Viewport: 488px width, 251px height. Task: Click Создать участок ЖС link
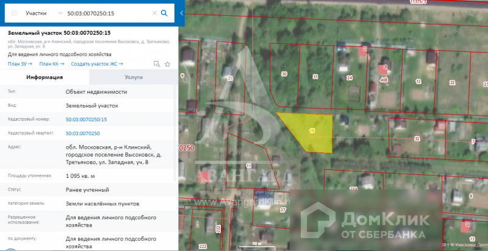click(97, 64)
